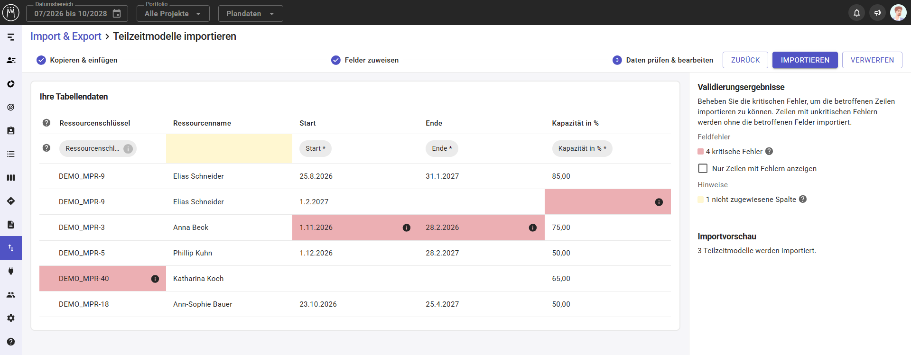Show help for 4 kritische Fehler
Screen dimensions: 911x355
769,151
